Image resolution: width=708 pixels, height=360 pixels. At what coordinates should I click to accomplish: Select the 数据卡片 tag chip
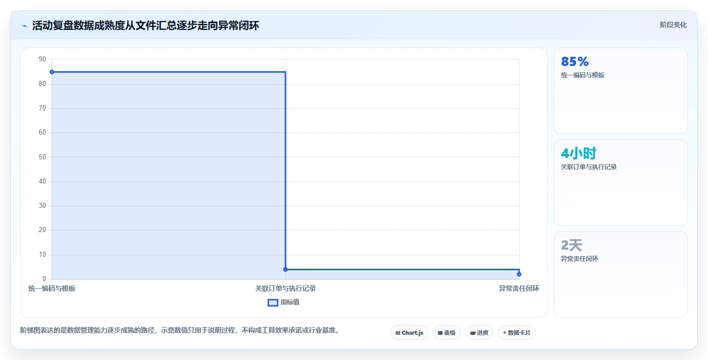[x=517, y=333]
